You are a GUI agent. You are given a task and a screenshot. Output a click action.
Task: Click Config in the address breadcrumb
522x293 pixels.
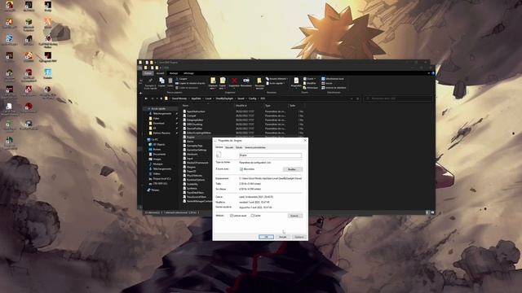pos(252,98)
